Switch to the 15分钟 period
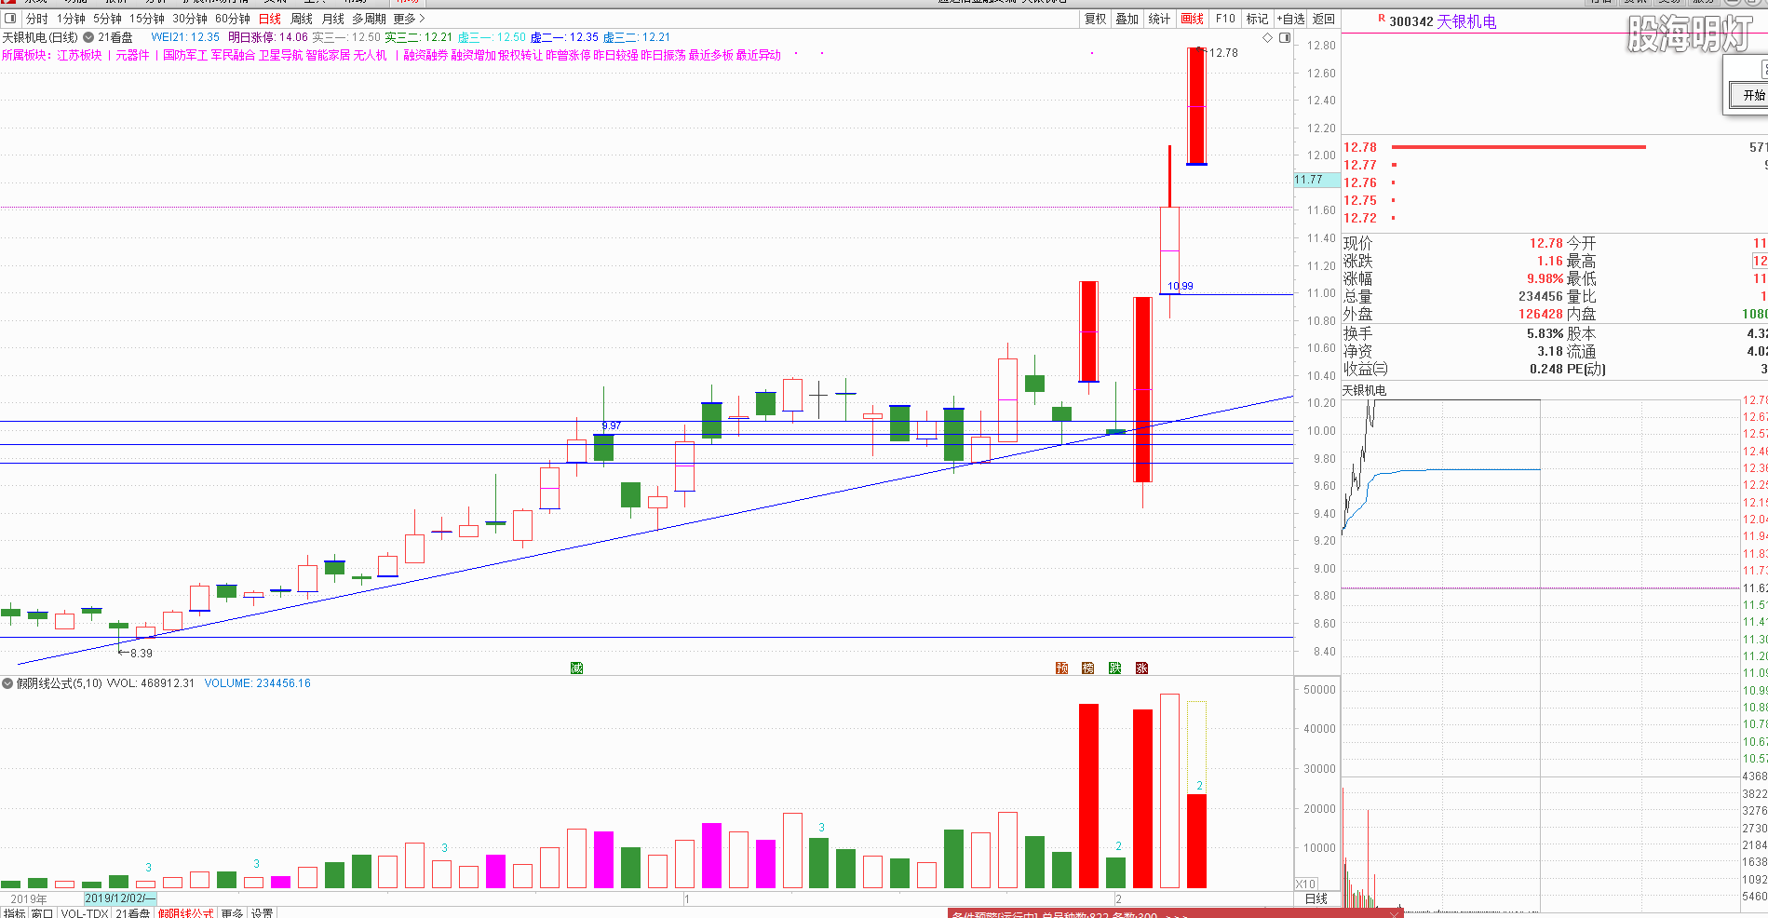1768x918 pixels. [147, 19]
